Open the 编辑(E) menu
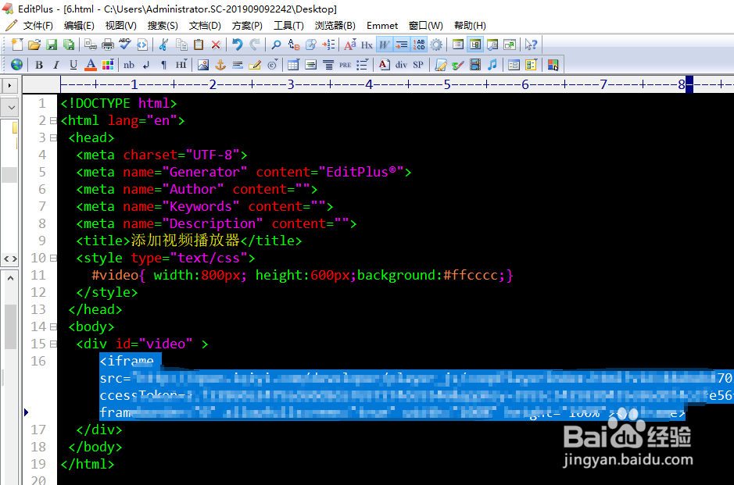The width and height of the screenshot is (734, 485). click(79, 26)
